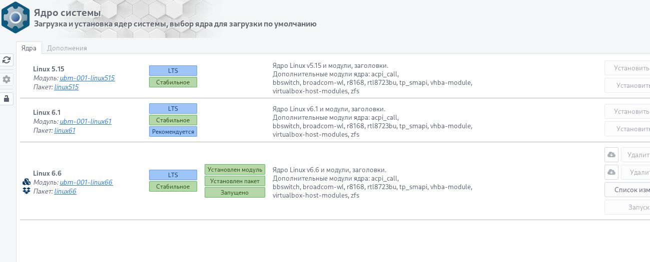Click the package icon beside the linux66 package
Viewport: 650px width, 262px height.
(x=27, y=191)
